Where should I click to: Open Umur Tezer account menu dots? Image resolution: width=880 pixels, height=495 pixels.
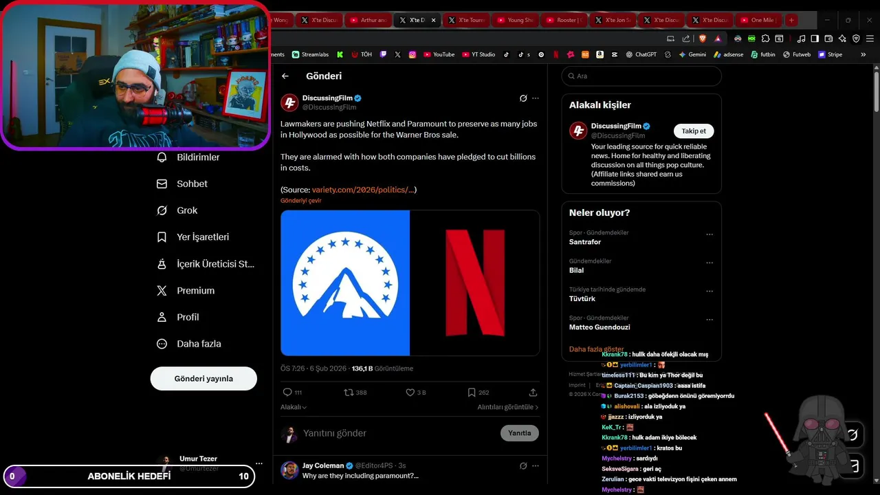tap(259, 463)
